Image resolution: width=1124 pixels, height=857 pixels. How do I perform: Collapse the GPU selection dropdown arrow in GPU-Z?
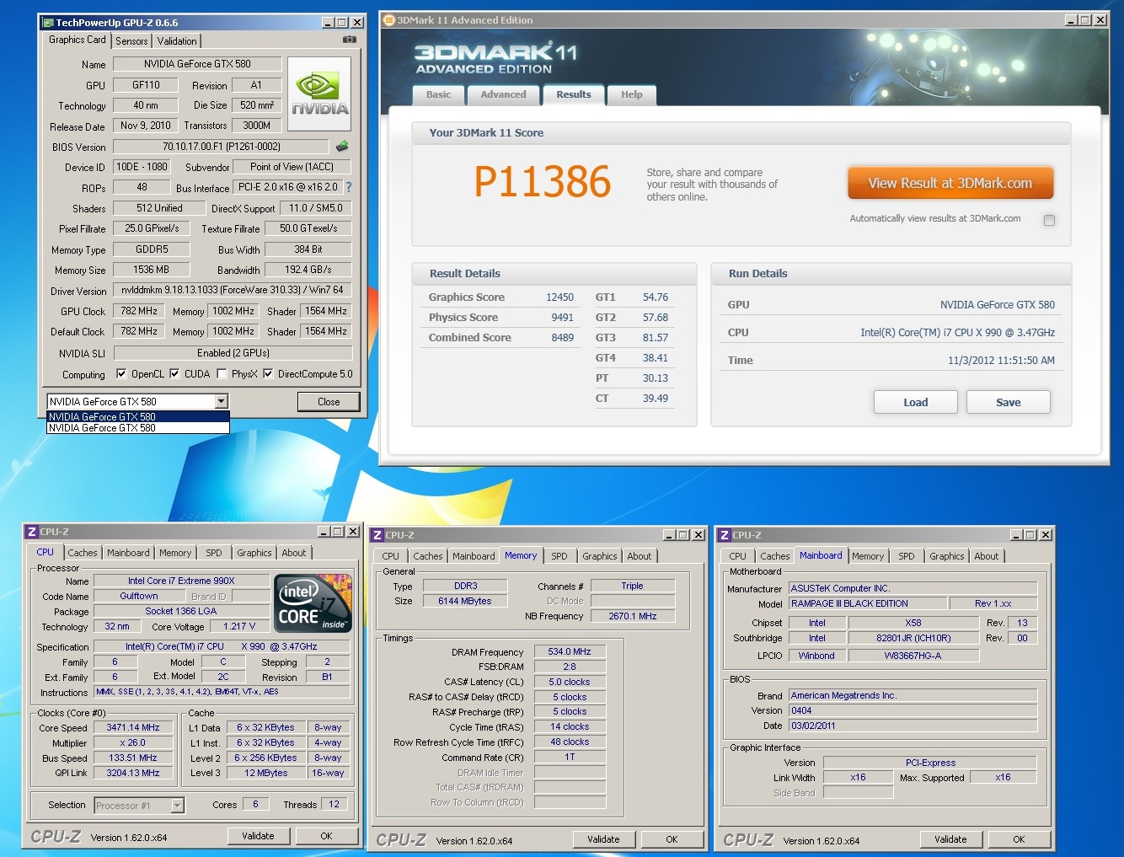(x=221, y=402)
